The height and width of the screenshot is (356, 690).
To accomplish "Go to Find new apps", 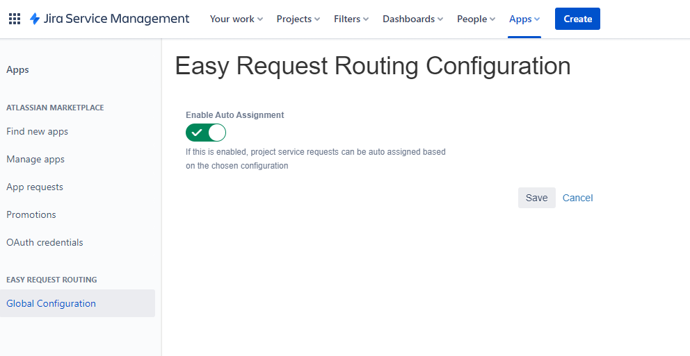I will coord(37,132).
